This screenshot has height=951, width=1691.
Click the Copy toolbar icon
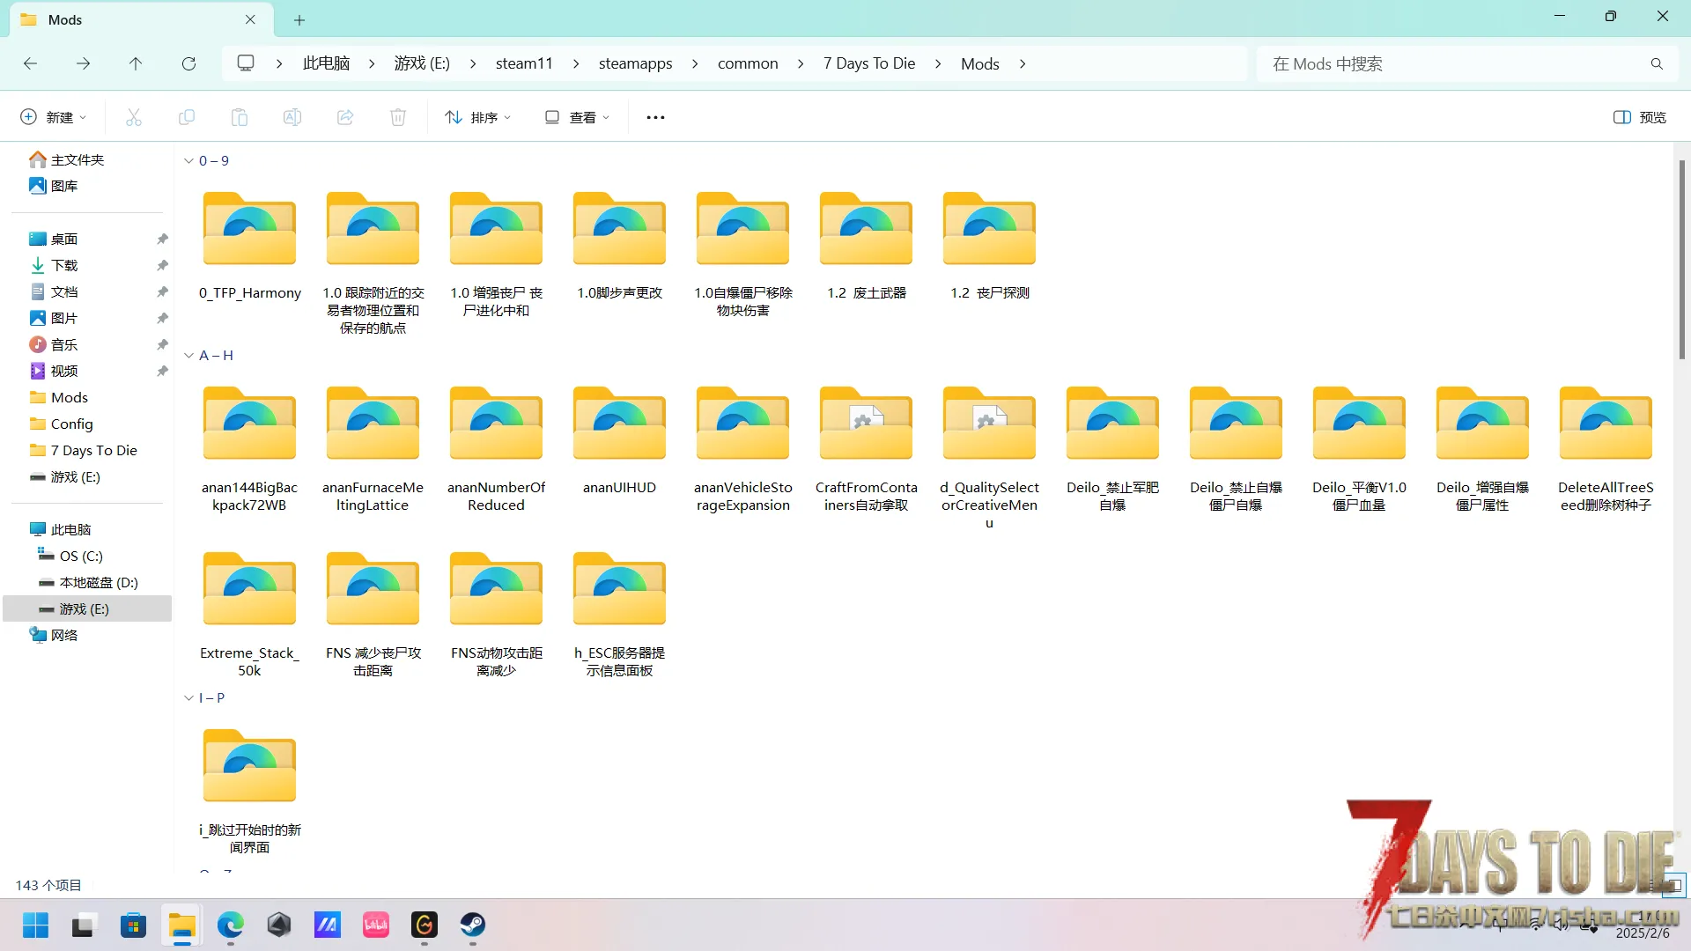(187, 117)
